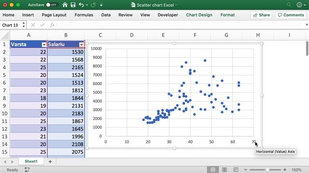Expand the formula bar
The image size is (309, 173).
tap(307, 25)
